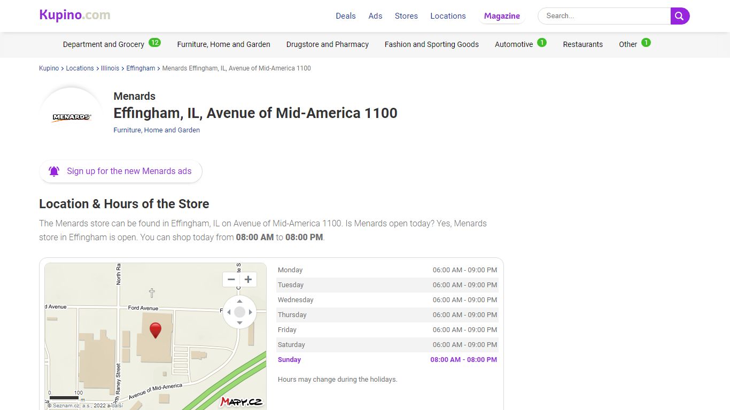
Task: Click the Saturday hours row
Action: click(387, 345)
